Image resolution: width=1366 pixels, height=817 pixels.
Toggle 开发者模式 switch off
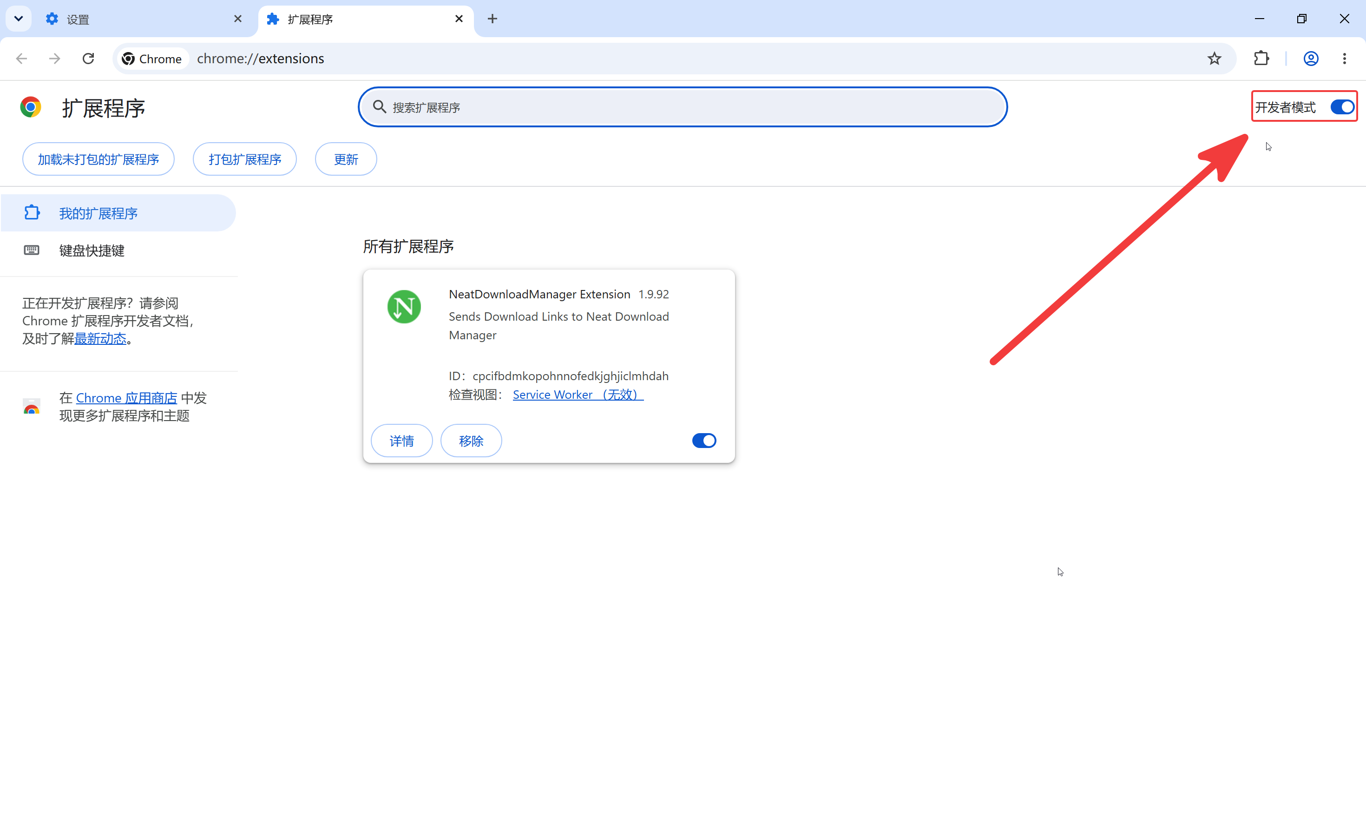1342,107
